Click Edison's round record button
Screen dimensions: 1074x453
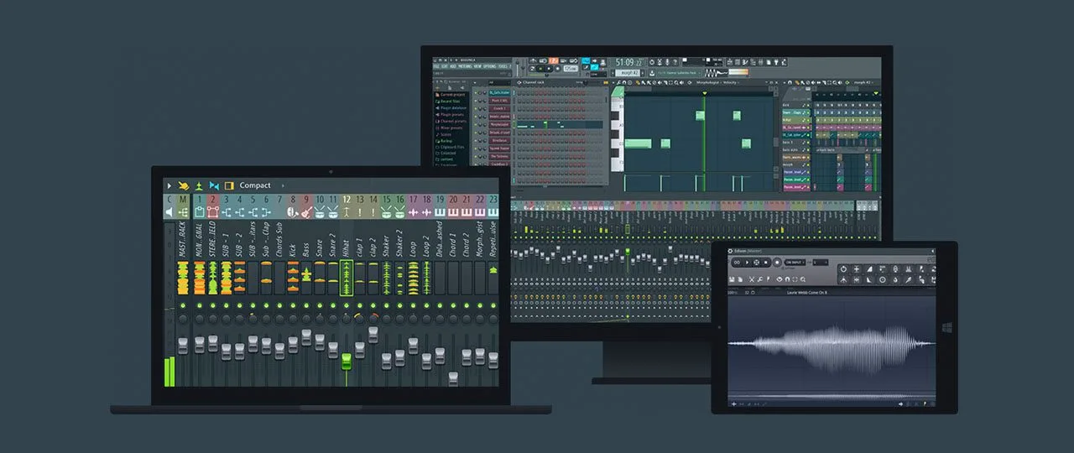777,263
